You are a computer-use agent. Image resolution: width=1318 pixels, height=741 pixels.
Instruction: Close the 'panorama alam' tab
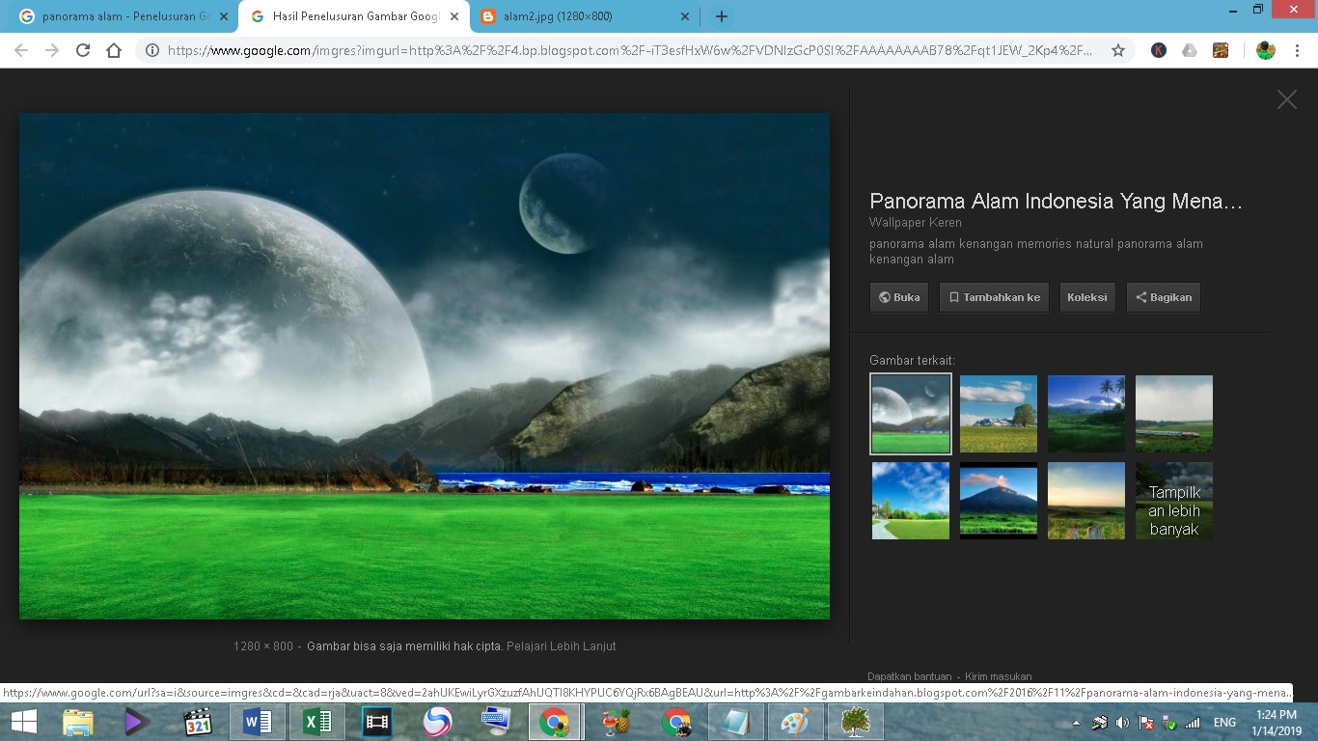click(224, 16)
